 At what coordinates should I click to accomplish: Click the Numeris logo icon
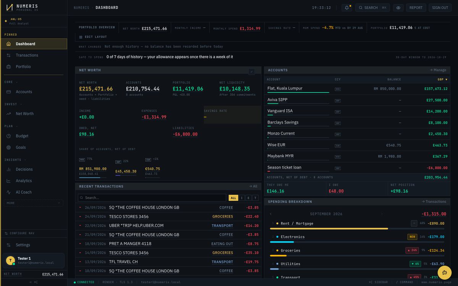pyautogui.click(x=10, y=7)
